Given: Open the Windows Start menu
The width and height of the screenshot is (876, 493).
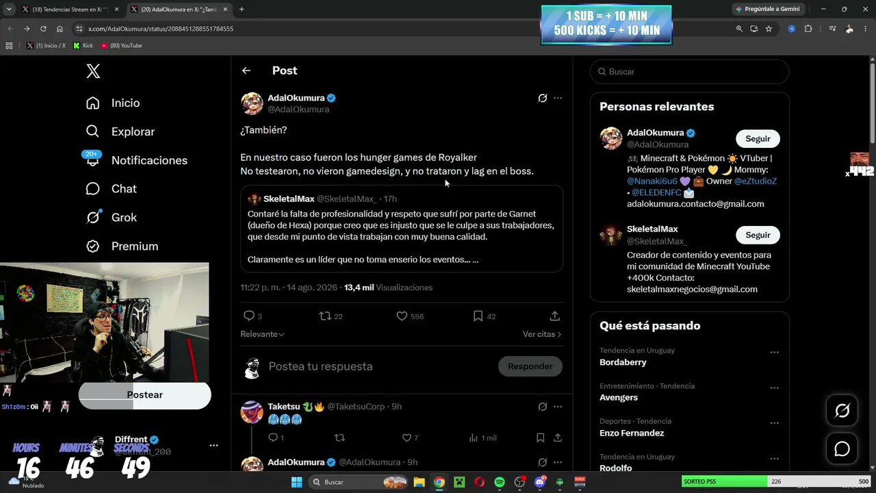Looking at the screenshot, I should (x=296, y=482).
